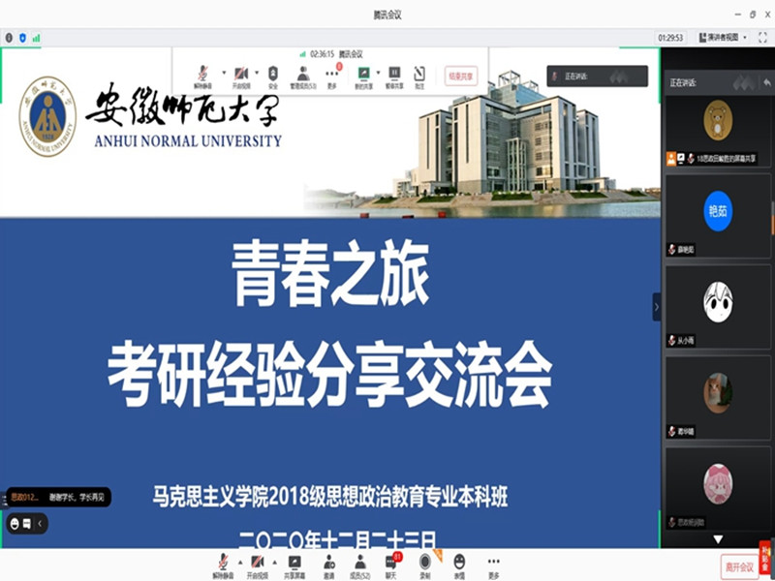
Task: Select the blue avatar participant thumbnail
Action: 718,212
